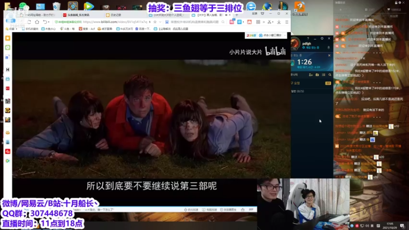Image resolution: width=409 pixels, height=230 pixels.
Task: Go to the browser home page icon
Action: (x=37, y=22)
